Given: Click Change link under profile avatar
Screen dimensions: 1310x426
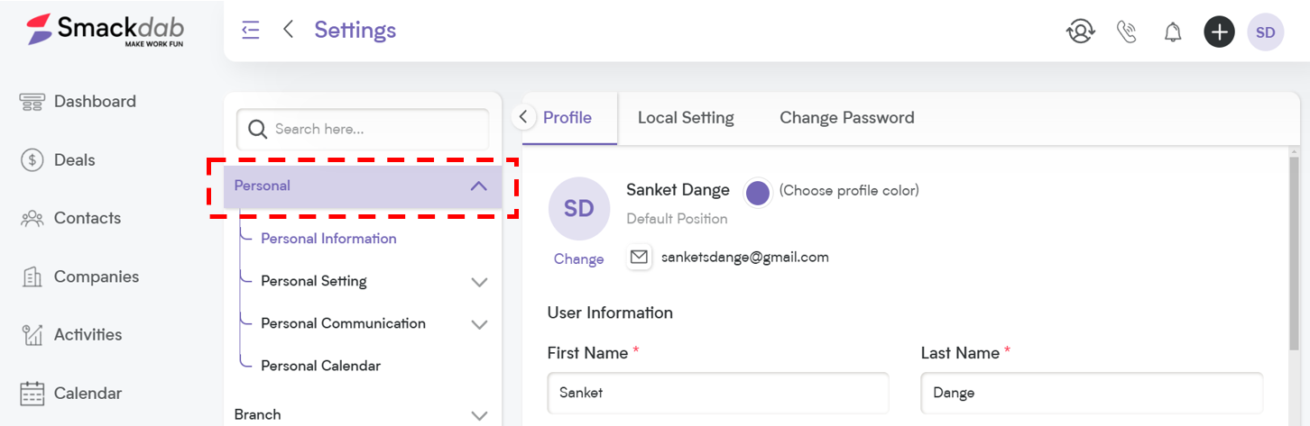Looking at the screenshot, I should point(578,259).
